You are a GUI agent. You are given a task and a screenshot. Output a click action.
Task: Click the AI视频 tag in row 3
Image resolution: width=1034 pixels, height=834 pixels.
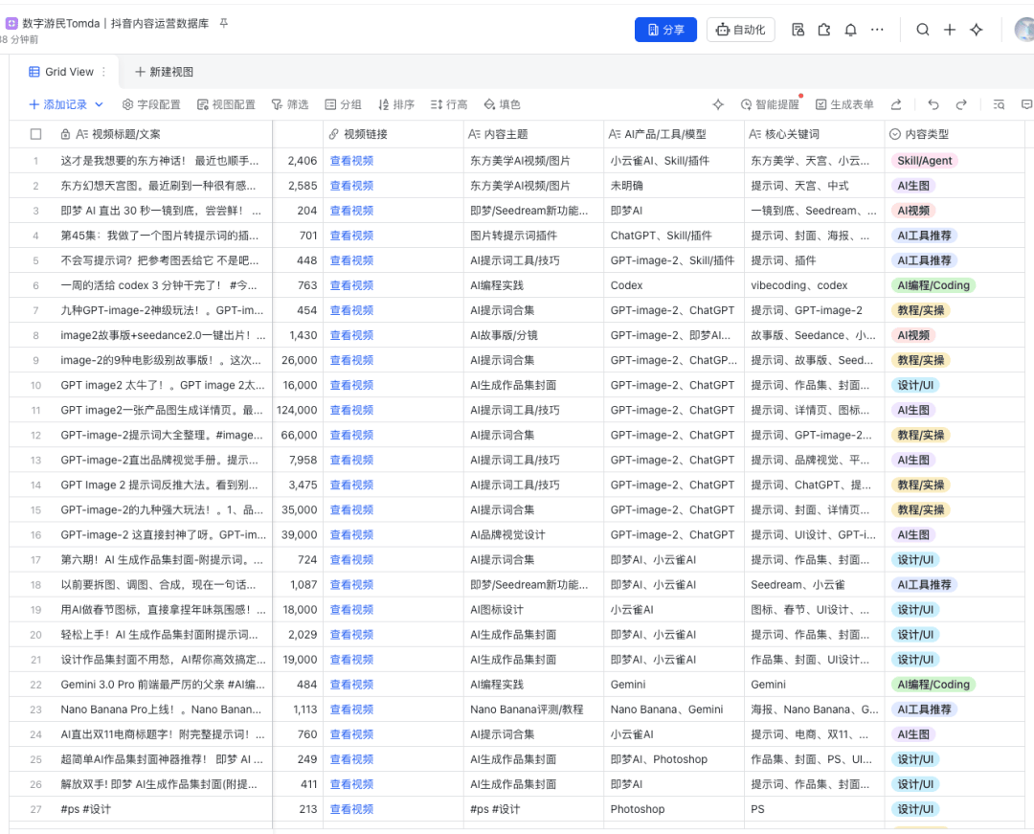tap(913, 211)
